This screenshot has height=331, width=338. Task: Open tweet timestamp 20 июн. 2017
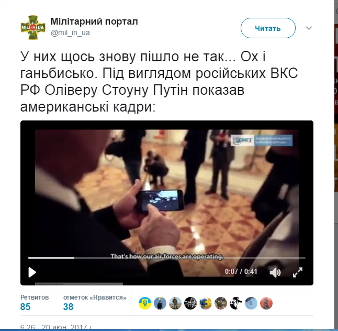click(x=57, y=327)
